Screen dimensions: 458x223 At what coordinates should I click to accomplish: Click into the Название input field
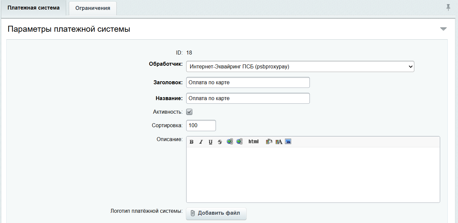coord(248,98)
